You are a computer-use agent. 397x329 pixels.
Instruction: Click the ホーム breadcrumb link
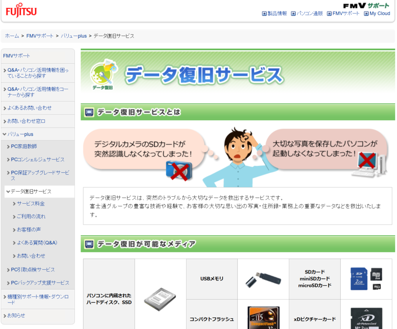coord(12,36)
